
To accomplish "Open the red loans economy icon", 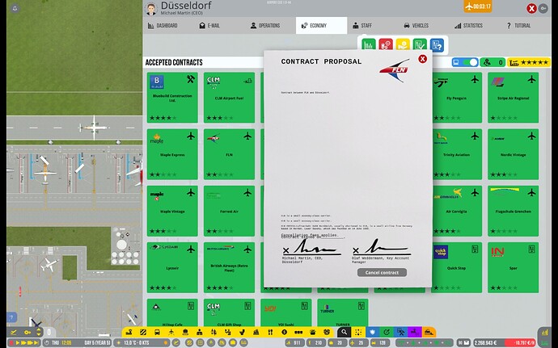I will tap(386, 44).
